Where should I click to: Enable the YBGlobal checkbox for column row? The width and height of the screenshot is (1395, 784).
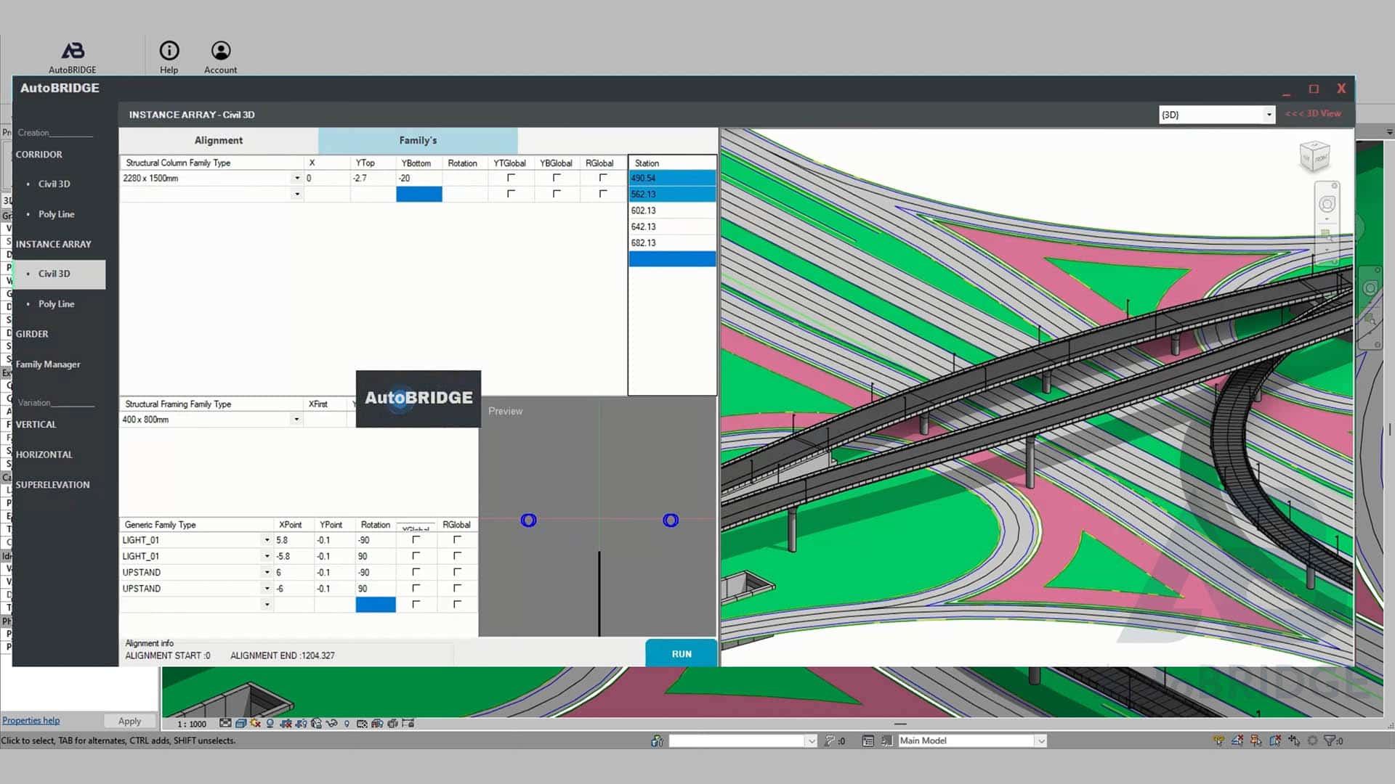coord(557,178)
